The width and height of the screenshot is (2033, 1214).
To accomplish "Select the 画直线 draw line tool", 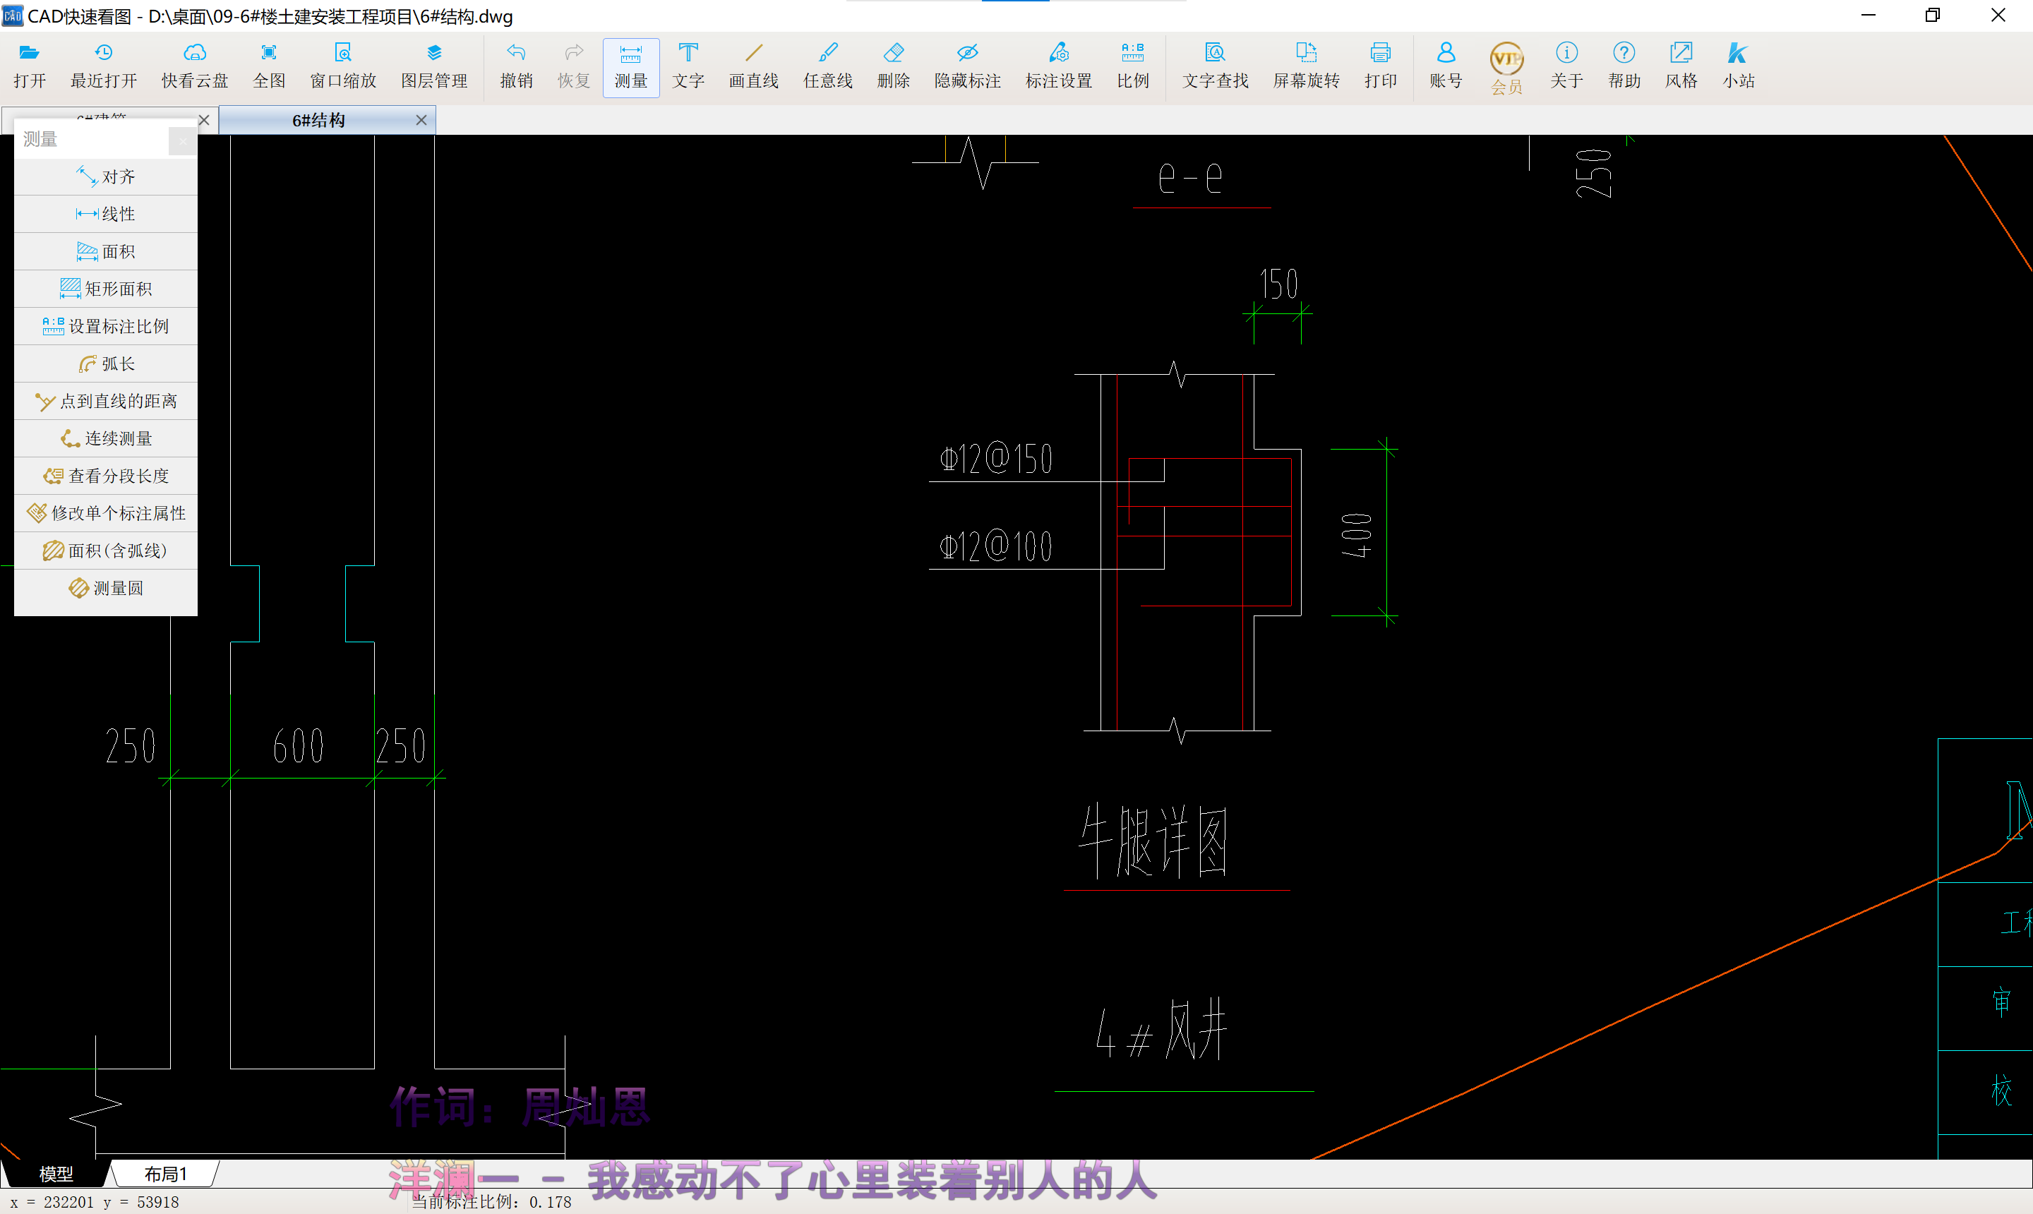I will (753, 66).
